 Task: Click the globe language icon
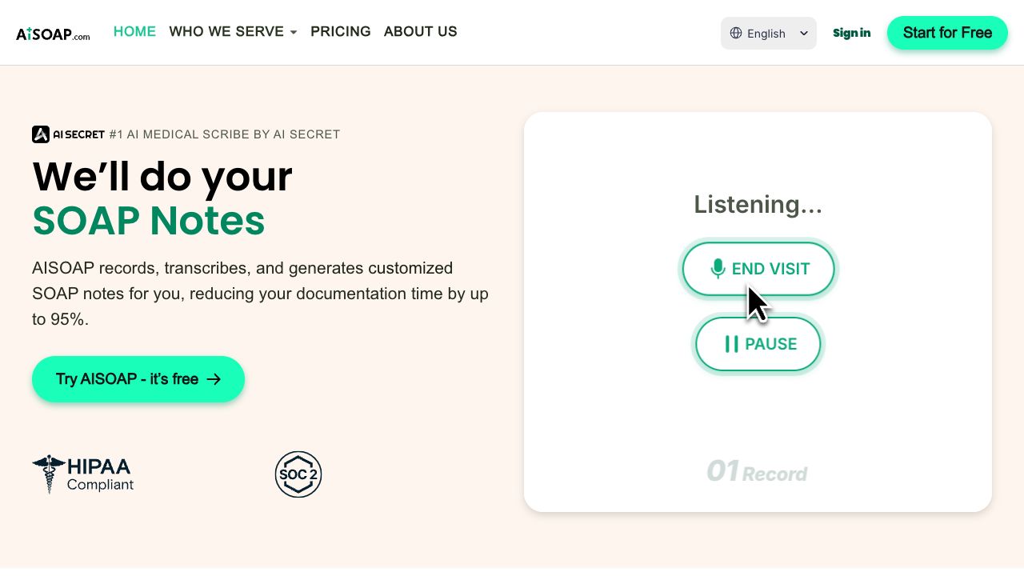coord(736,33)
